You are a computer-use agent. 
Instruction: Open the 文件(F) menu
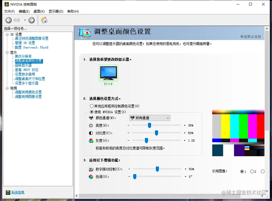9,11
